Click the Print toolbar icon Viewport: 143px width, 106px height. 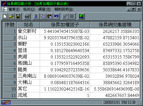(27, 16)
